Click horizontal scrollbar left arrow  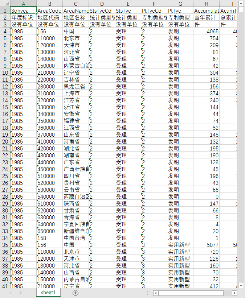pos(156,293)
